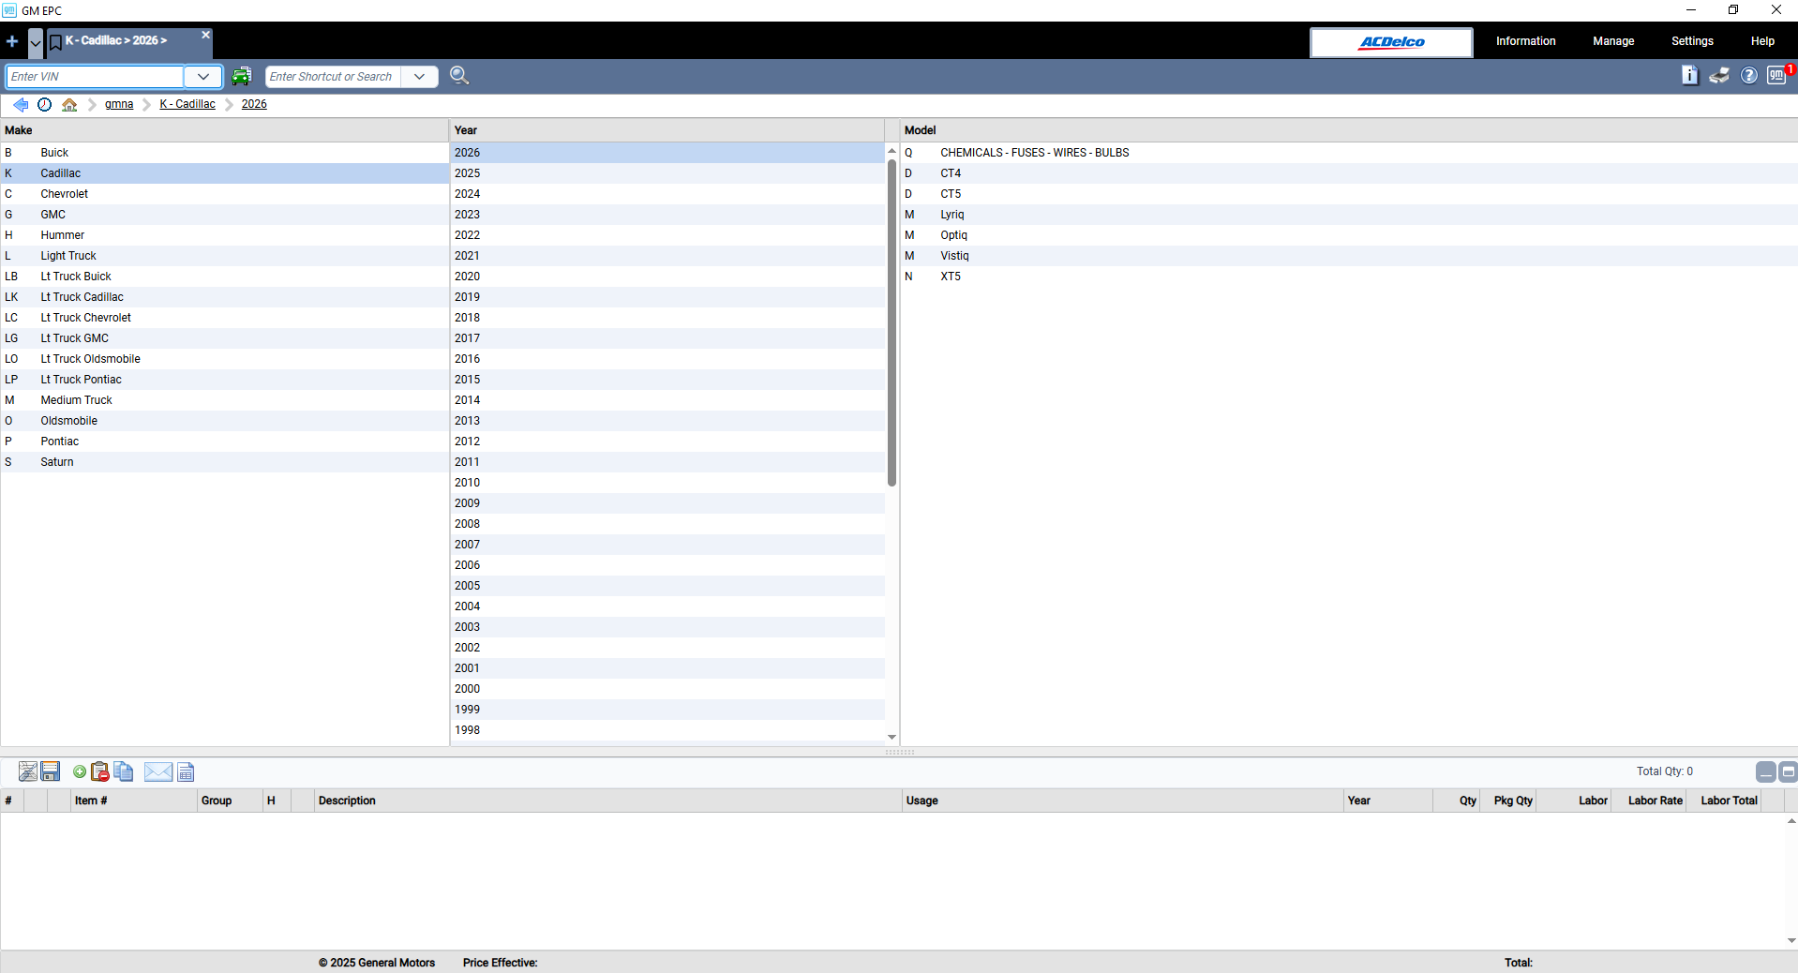
Task: Open the Settings menu
Action: tap(1691, 41)
